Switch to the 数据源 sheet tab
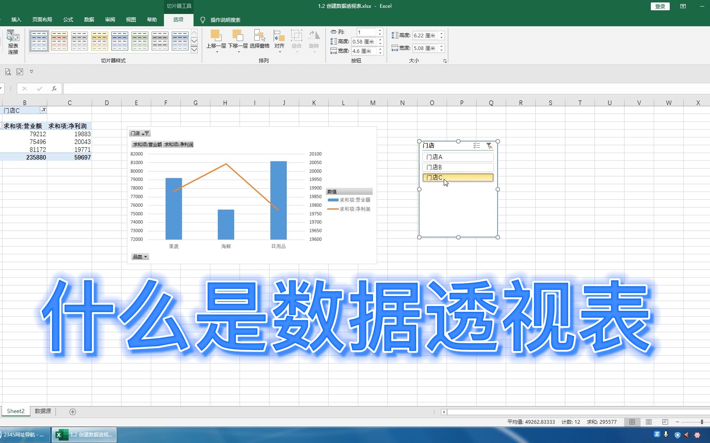The width and height of the screenshot is (710, 443). point(43,411)
